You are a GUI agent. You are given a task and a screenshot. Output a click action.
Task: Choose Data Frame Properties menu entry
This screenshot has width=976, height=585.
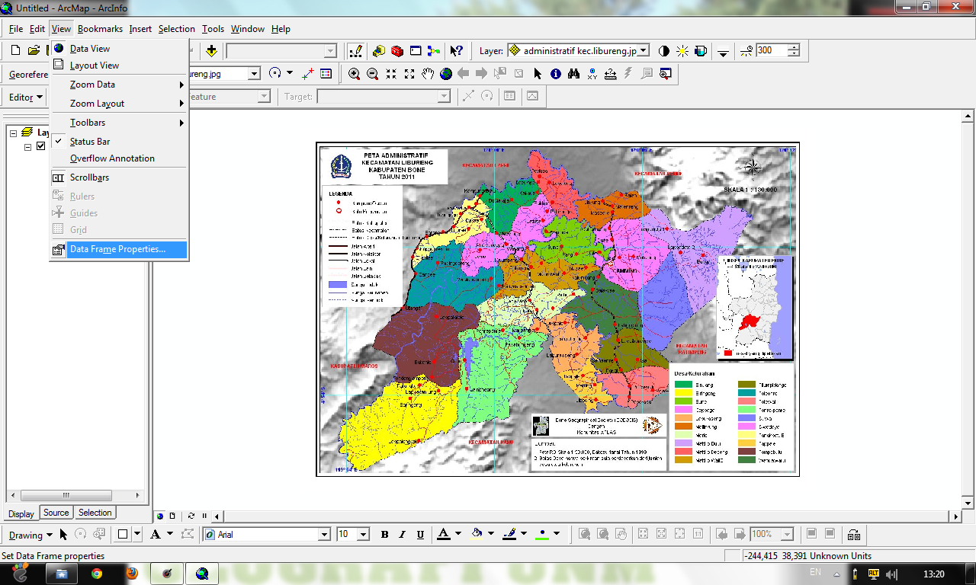[x=119, y=249]
